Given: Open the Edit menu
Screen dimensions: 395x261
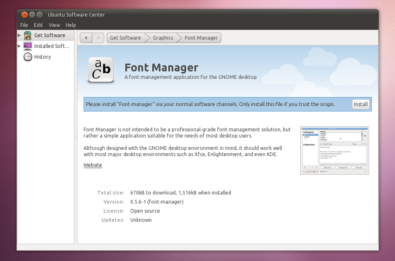Looking at the screenshot, I should tap(38, 25).
